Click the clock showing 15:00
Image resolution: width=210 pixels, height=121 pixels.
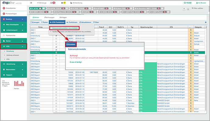tap(188, 3)
